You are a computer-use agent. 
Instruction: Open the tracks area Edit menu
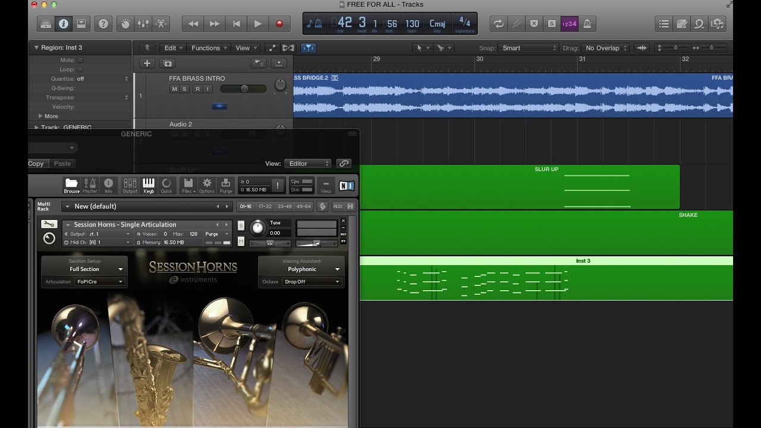[173, 48]
